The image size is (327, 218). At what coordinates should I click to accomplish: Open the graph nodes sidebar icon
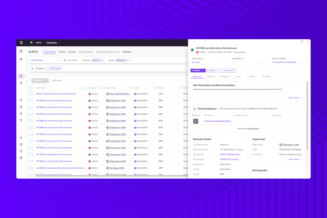[21, 113]
